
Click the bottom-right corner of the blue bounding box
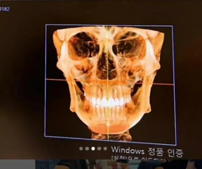click(176, 144)
